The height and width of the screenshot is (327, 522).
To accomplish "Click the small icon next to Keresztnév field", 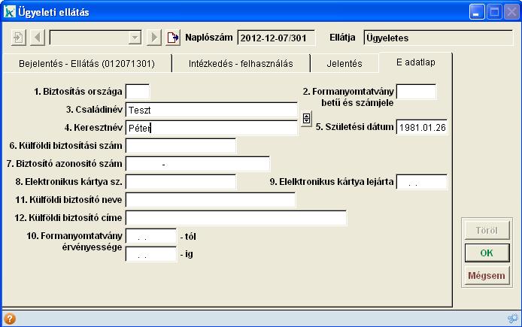I will tap(306, 120).
